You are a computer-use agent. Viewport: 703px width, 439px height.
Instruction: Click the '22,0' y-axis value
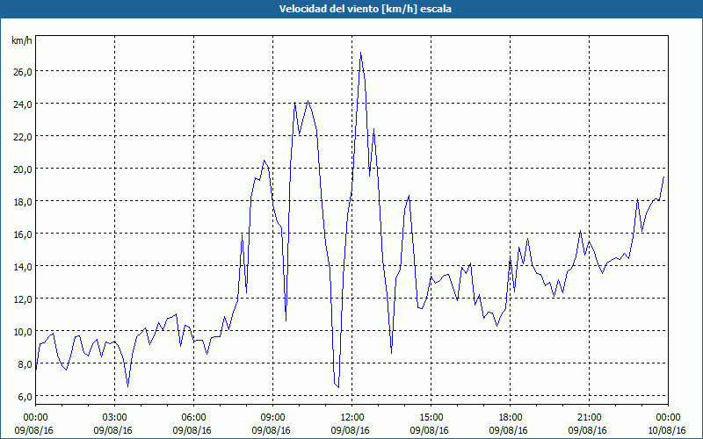pyautogui.click(x=23, y=137)
